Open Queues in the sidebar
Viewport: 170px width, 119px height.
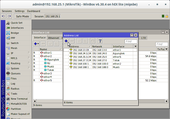click(x=18, y=74)
